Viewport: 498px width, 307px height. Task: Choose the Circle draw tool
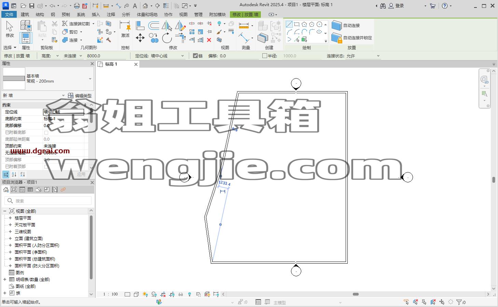coord(319,24)
